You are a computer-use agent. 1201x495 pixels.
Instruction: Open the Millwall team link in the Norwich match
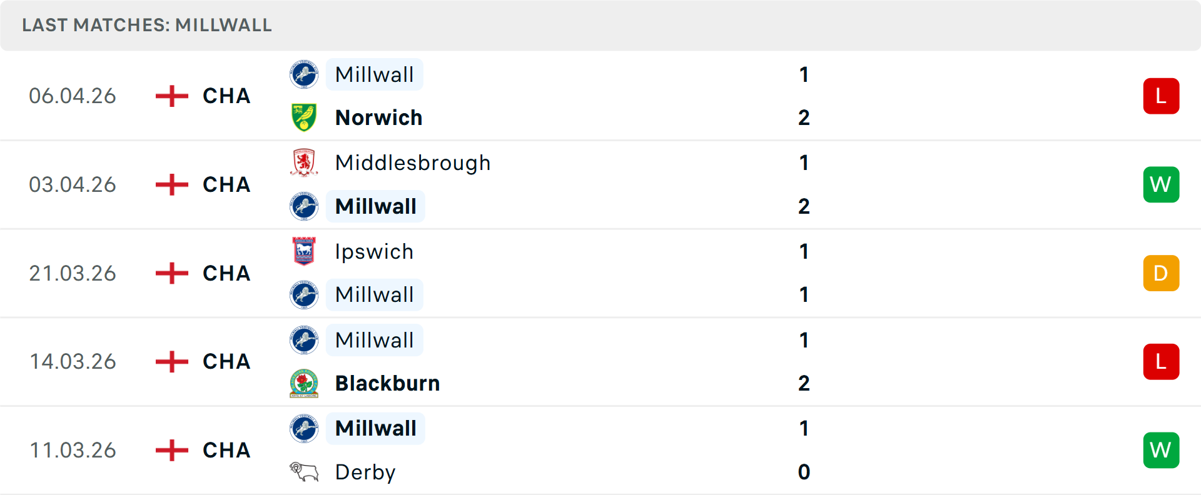pyautogui.click(x=374, y=74)
